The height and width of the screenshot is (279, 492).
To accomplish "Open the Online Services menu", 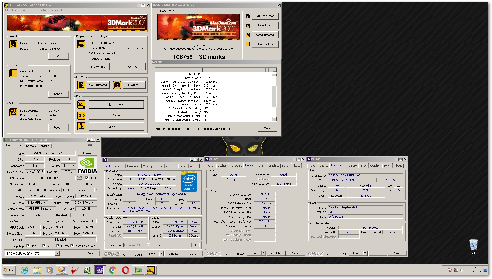I will [x=49, y=10].
